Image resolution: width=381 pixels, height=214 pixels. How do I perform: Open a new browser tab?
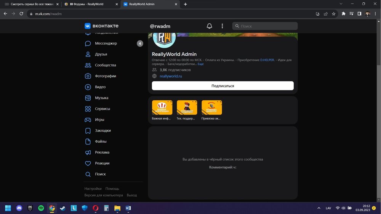tap(186, 4)
